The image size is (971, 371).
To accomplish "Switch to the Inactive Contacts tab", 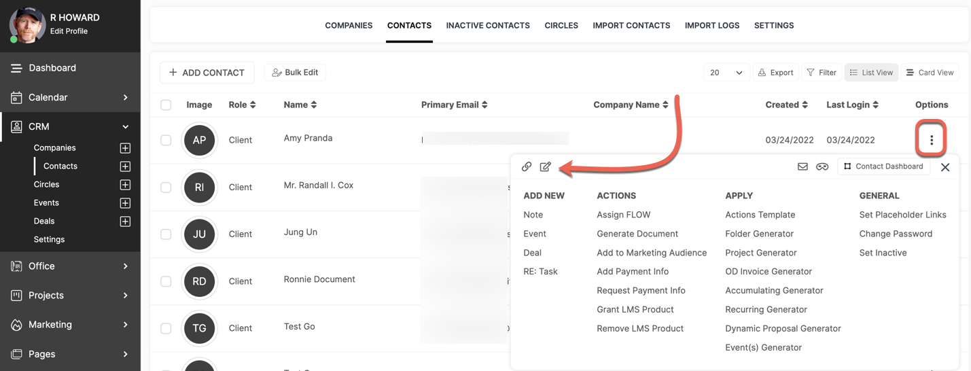I will (488, 26).
